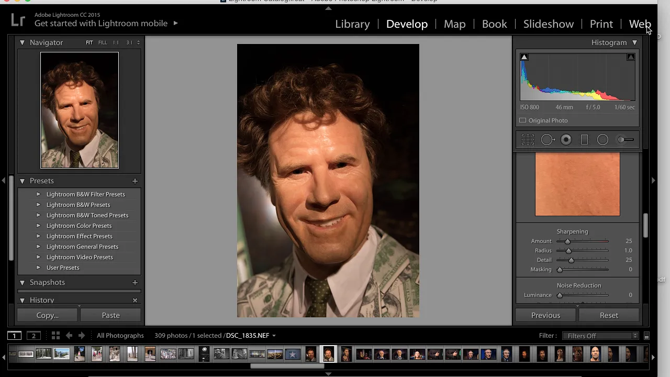The height and width of the screenshot is (377, 670).
Task: Set Navigator zoom to FIT
Action: [x=90, y=43]
